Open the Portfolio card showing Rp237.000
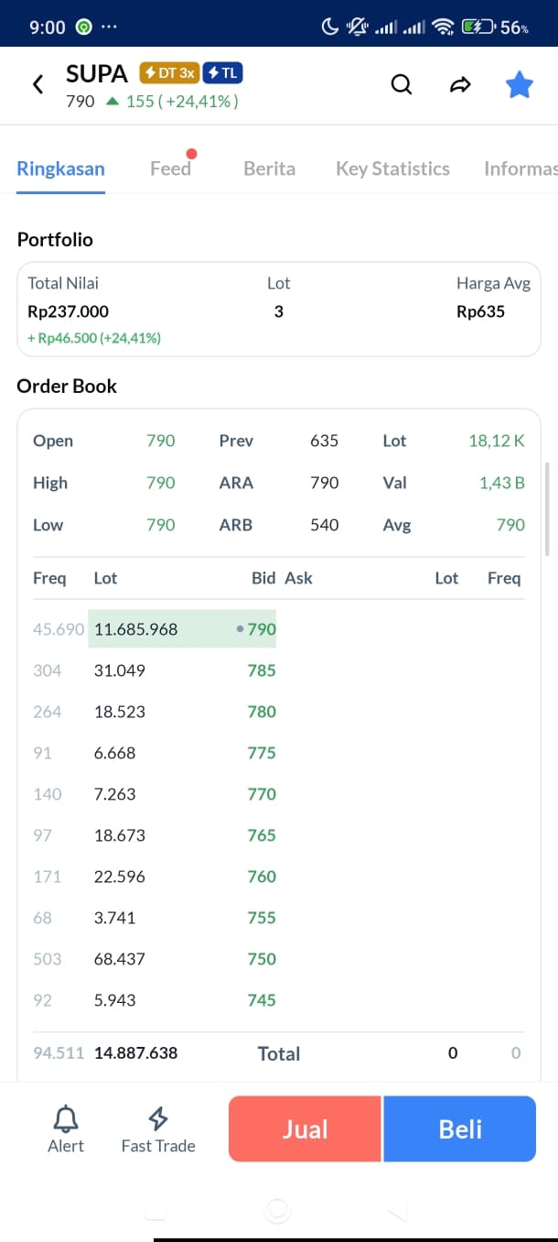The image size is (558, 1242). [x=279, y=310]
